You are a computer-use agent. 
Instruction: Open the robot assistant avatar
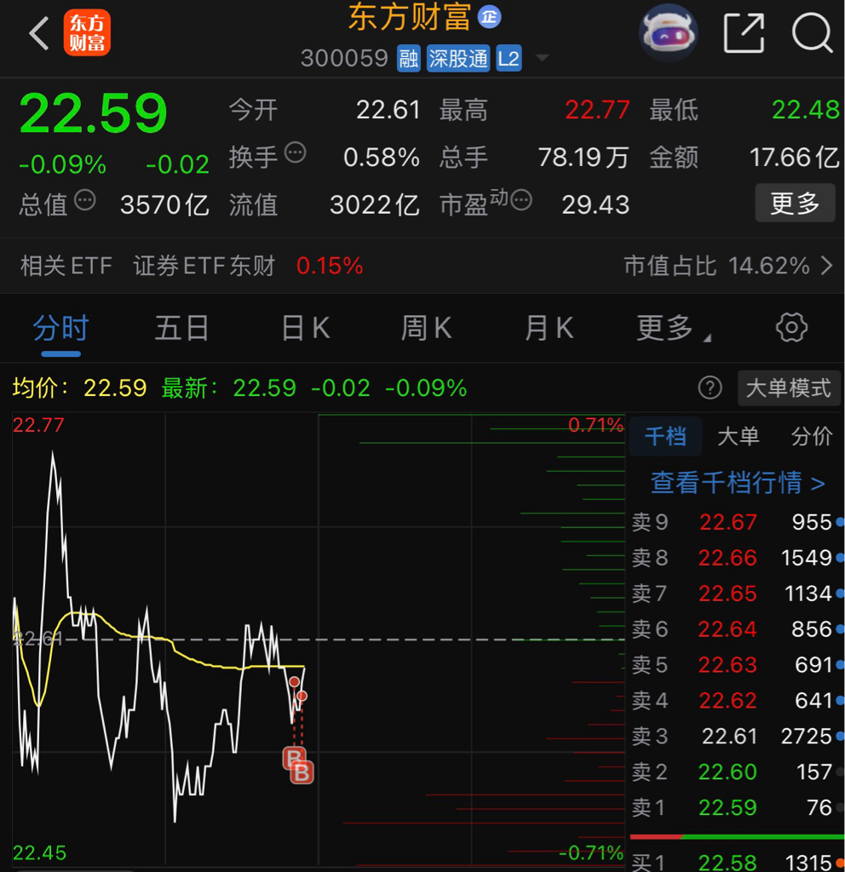click(668, 32)
